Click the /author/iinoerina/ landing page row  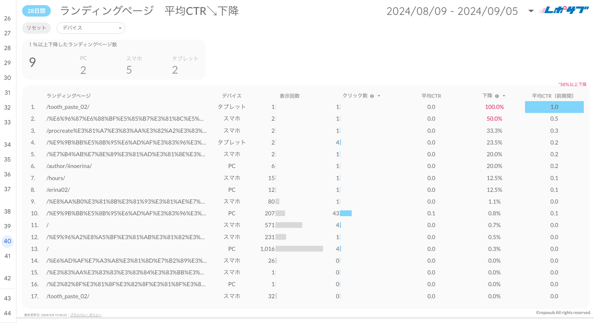pyautogui.click(x=69, y=166)
